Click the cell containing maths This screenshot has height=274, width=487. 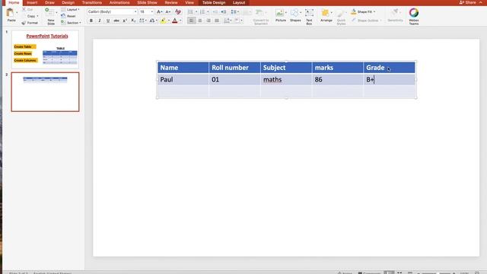point(286,79)
